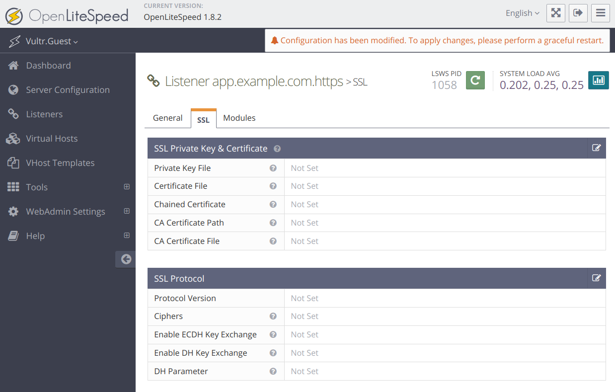615x392 pixels.
Task: Click the CA Certificate Path Not Set value
Action: (305, 223)
